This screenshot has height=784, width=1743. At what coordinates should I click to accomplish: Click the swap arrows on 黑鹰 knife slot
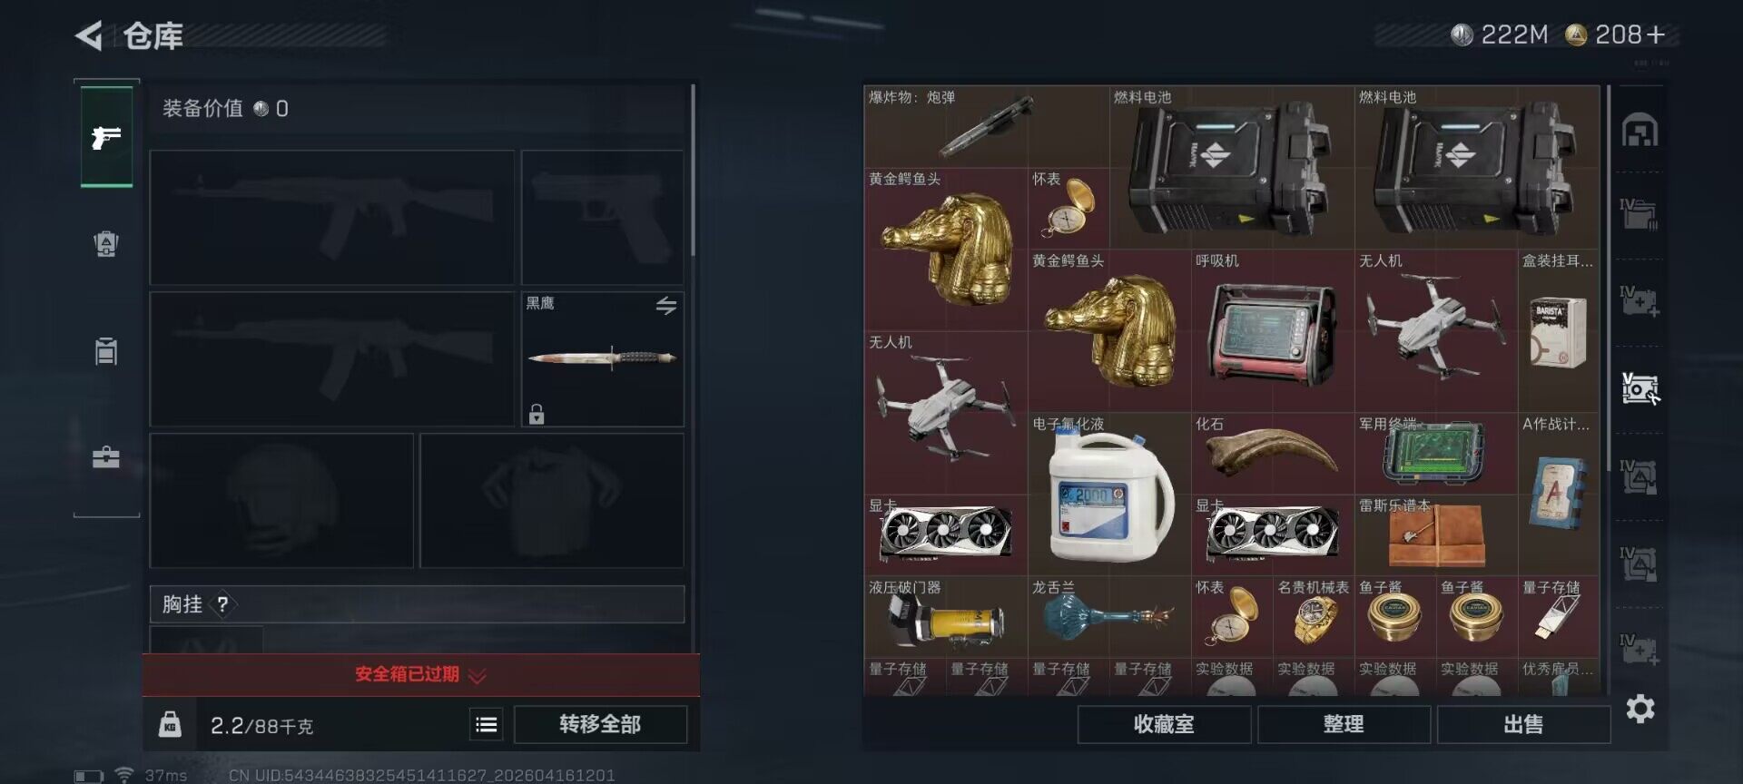666,306
